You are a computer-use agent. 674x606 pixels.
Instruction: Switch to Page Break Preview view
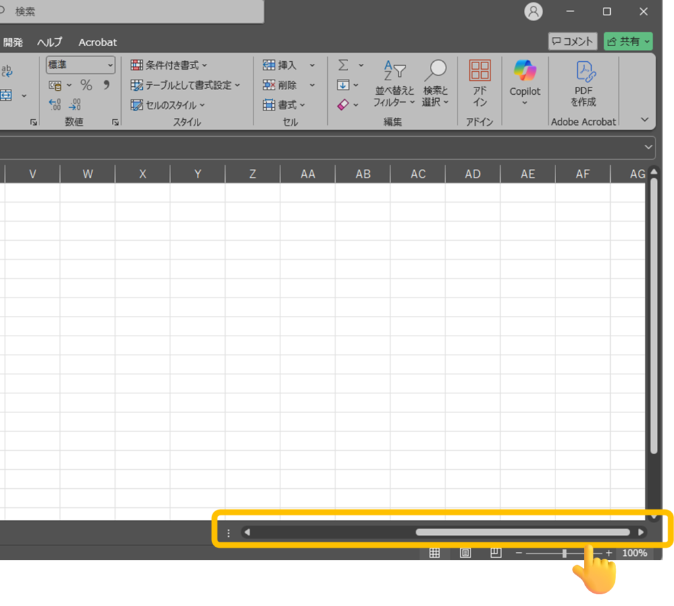(496, 553)
